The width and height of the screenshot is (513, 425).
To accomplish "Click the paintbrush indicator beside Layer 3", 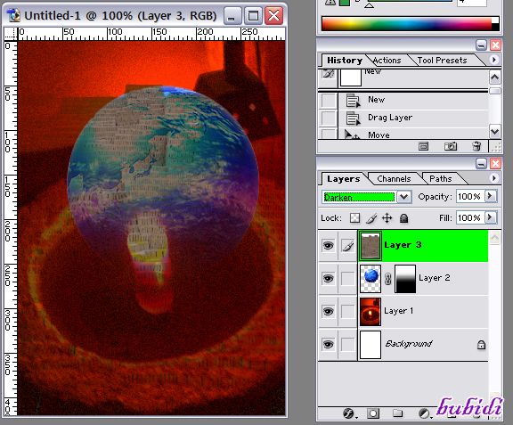I will pyautogui.click(x=347, y=246).
